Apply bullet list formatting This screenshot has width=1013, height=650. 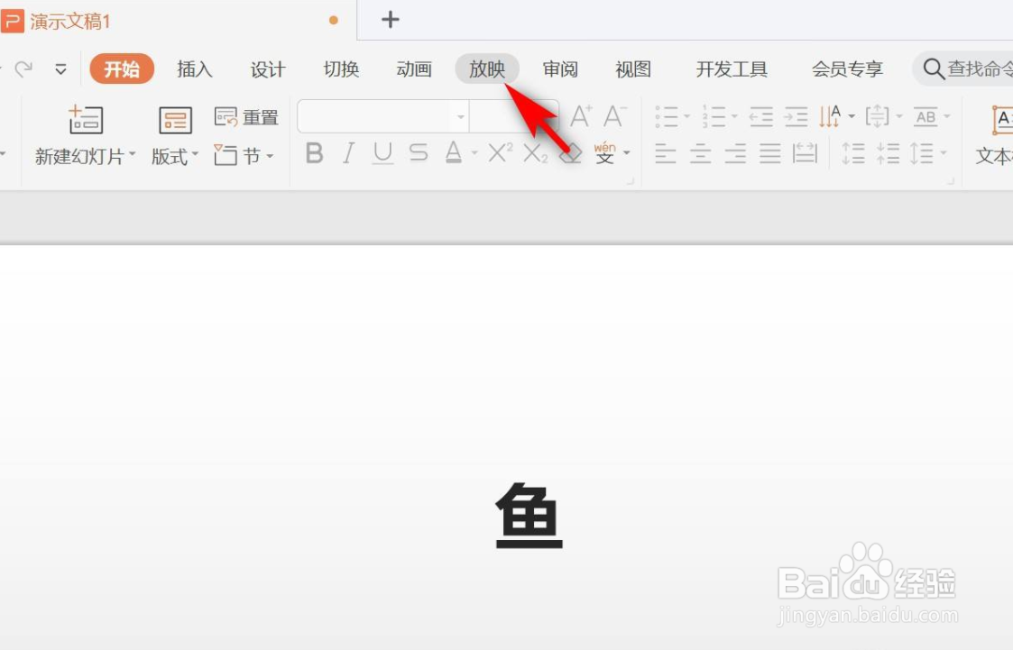(x=666, y=117)
